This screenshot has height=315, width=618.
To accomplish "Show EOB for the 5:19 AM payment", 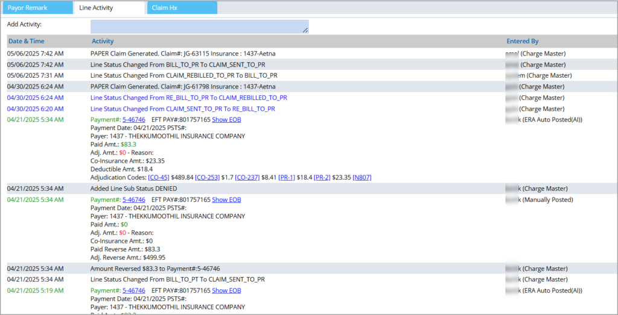I will pyautogui.click(x=226, y=290).
